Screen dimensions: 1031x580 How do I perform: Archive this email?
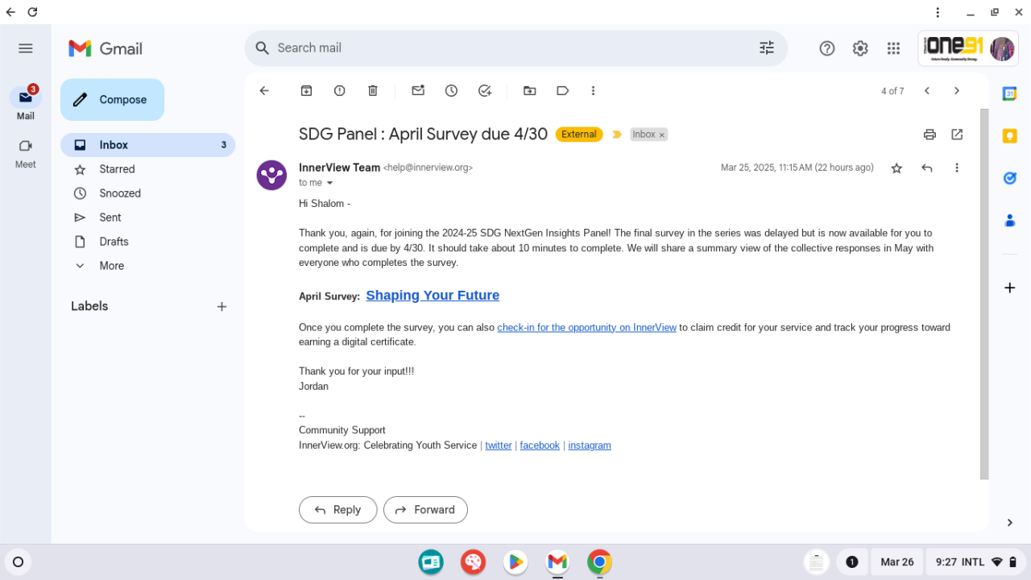click(306, 91)
